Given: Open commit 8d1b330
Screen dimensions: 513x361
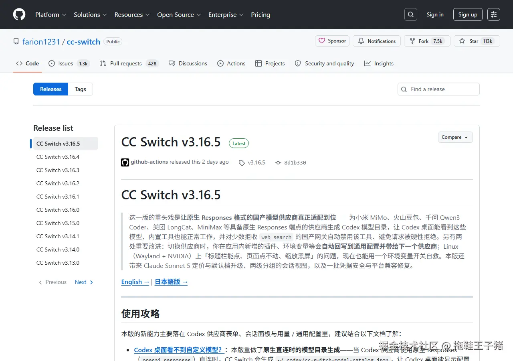Looking at the screenshot, I should point(295,162).
